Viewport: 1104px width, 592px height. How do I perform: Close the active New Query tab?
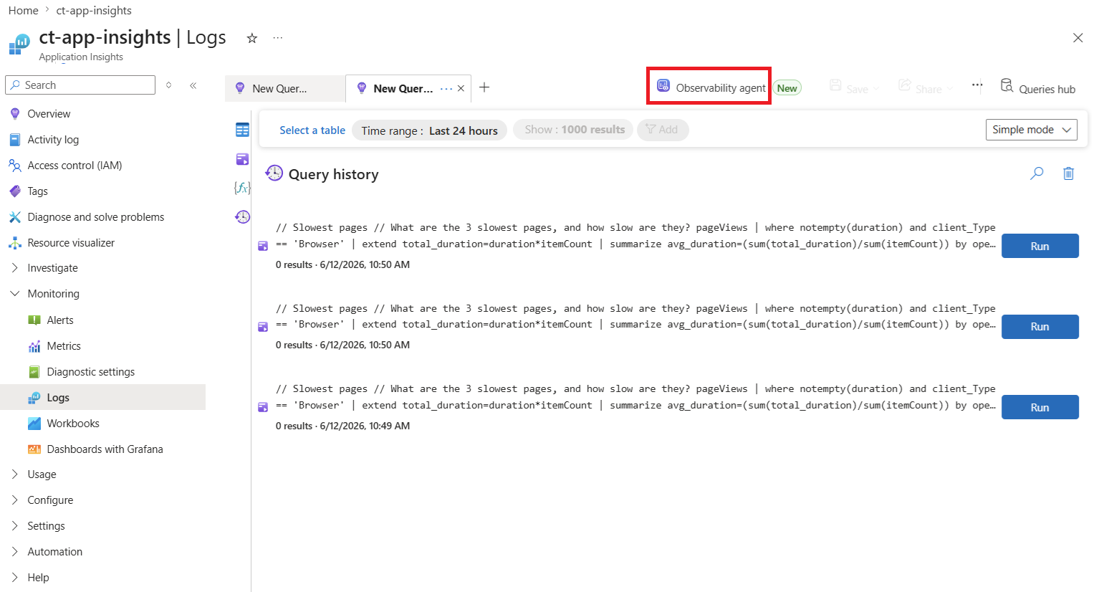coord(461,89)
